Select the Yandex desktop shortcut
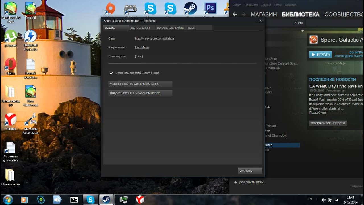 click(x=11, y=122)
